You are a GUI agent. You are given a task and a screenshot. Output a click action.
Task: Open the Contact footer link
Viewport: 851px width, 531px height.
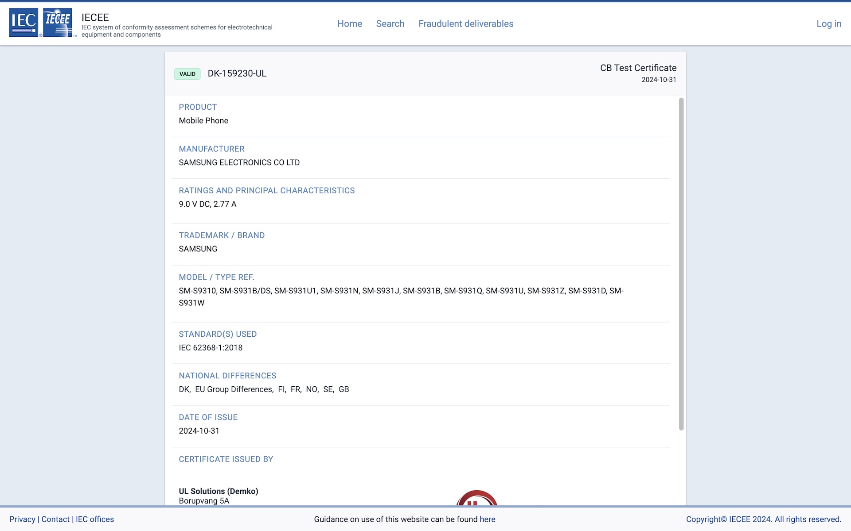point(55,519)
